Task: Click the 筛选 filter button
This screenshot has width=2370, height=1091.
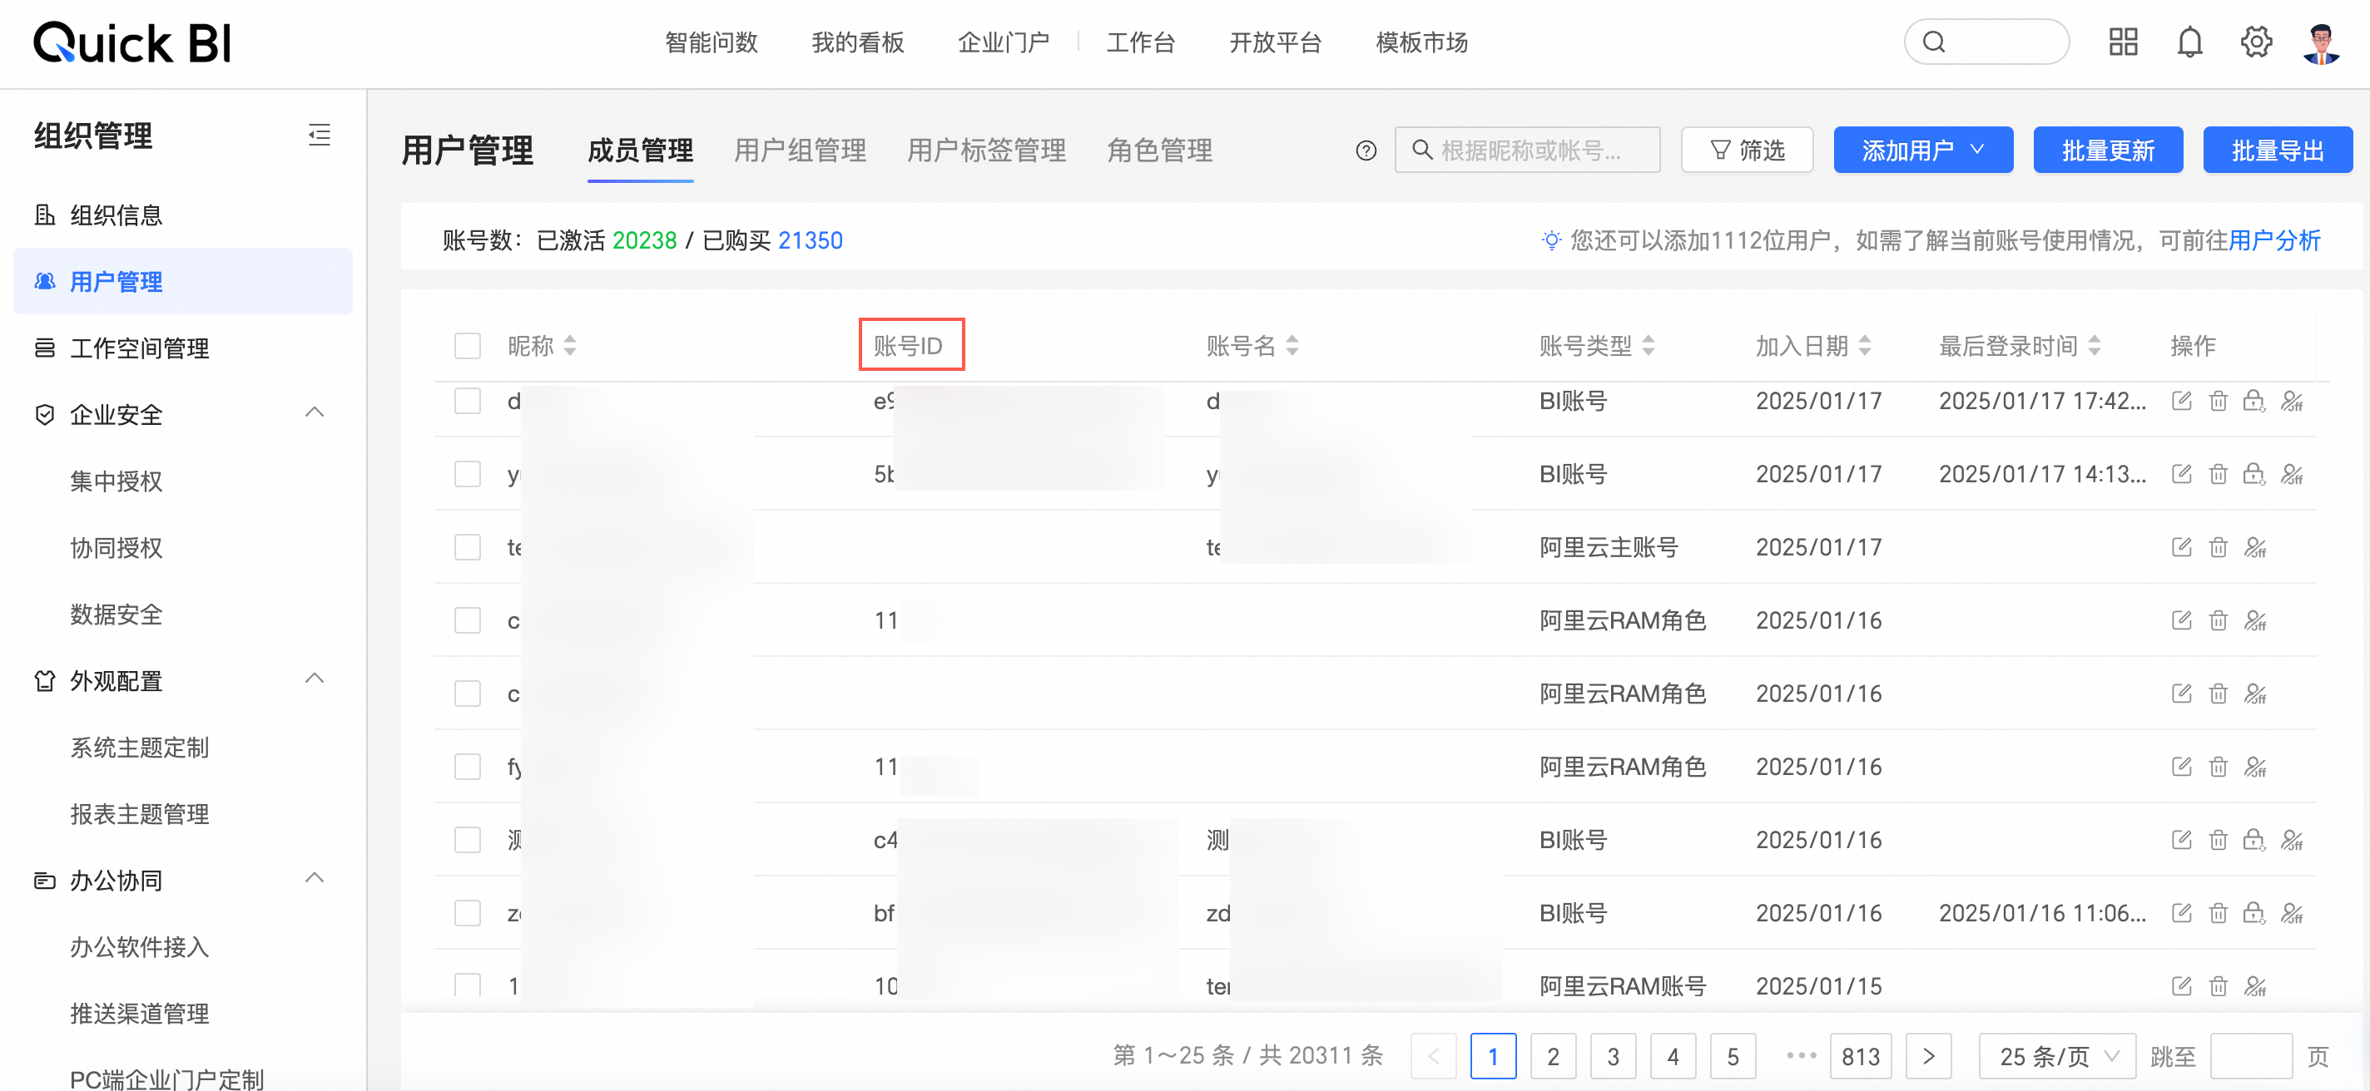Action: click(1748, 150)
